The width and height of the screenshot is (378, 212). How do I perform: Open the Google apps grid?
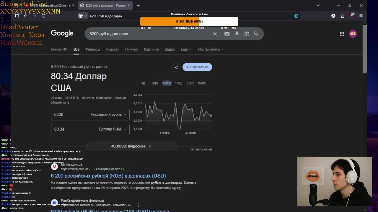coord(342,34)
